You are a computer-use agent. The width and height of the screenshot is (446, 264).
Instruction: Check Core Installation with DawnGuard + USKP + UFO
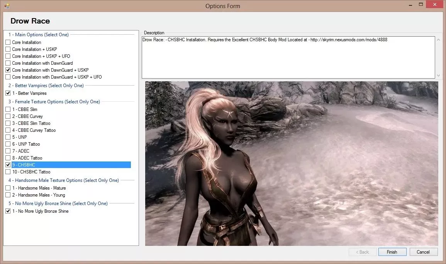point(8,77)
